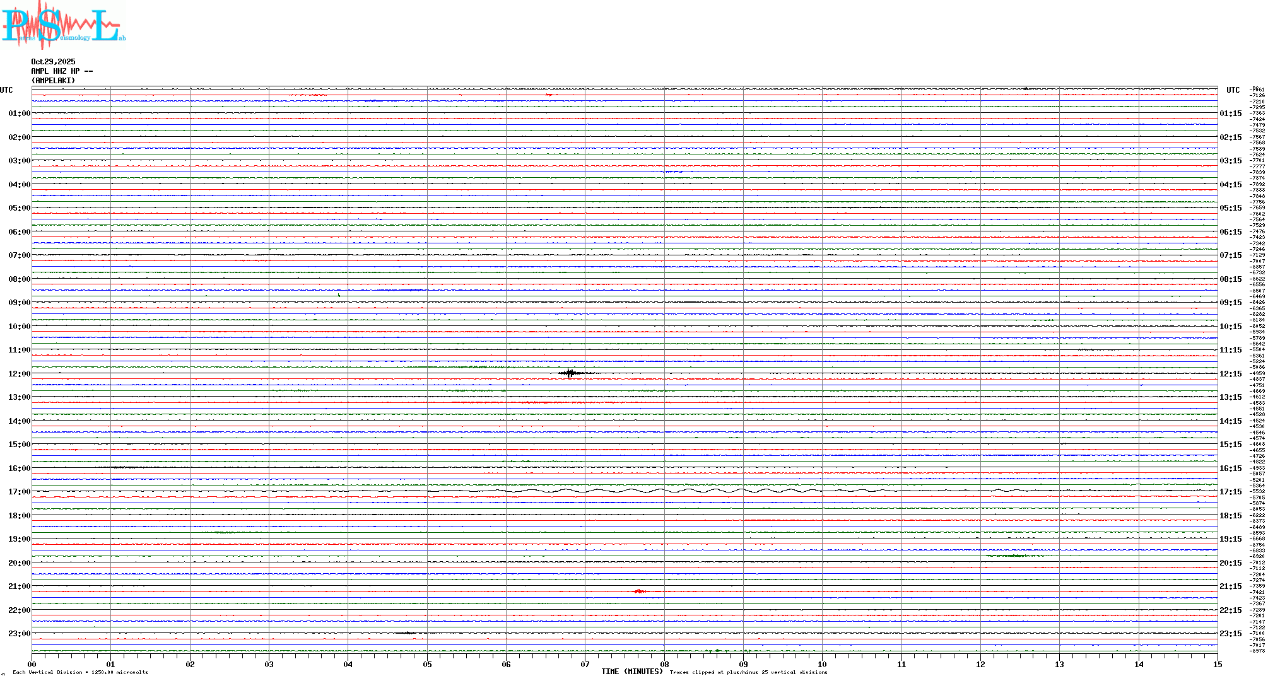Click minute 10 on the bottom axis
This screenshot has width=1268, height=681.
(822, 664)
